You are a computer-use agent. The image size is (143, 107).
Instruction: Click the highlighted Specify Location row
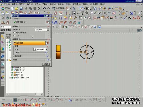[29, 43]
